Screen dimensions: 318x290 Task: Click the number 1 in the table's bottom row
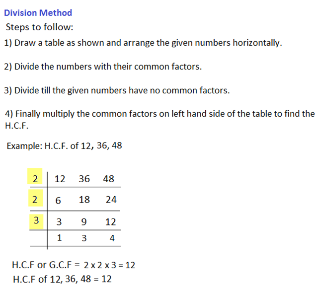click(x=59, y=238)
